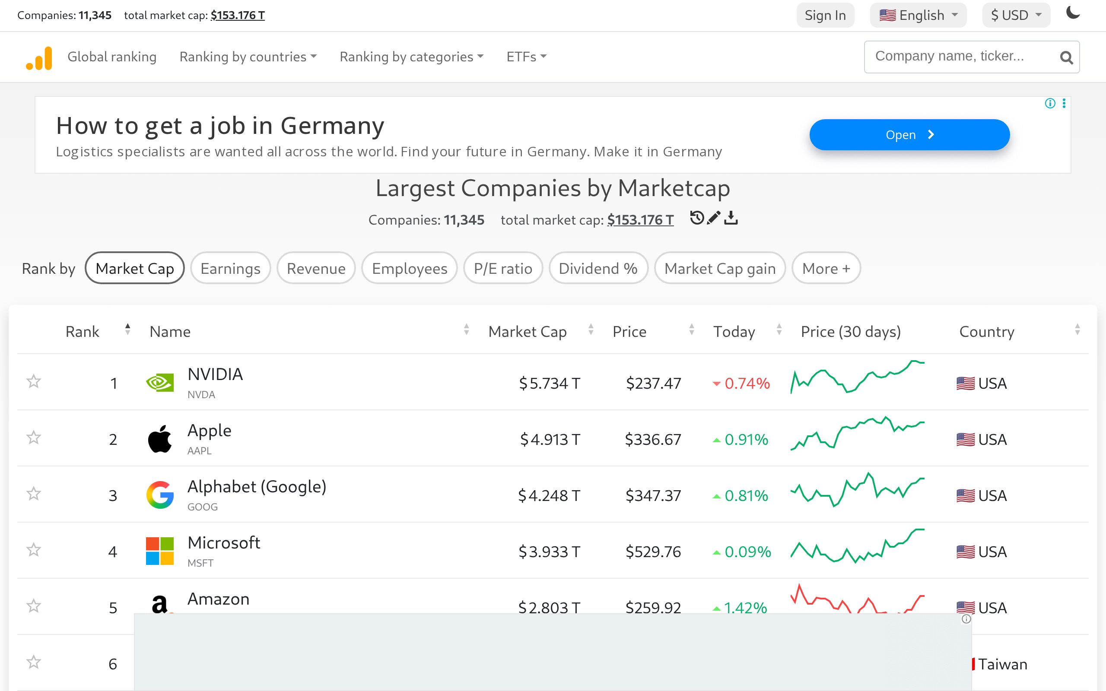This screenshot has width=1106, height=691.
Task: Expand the ETFs menu
Action: point(526,57)
